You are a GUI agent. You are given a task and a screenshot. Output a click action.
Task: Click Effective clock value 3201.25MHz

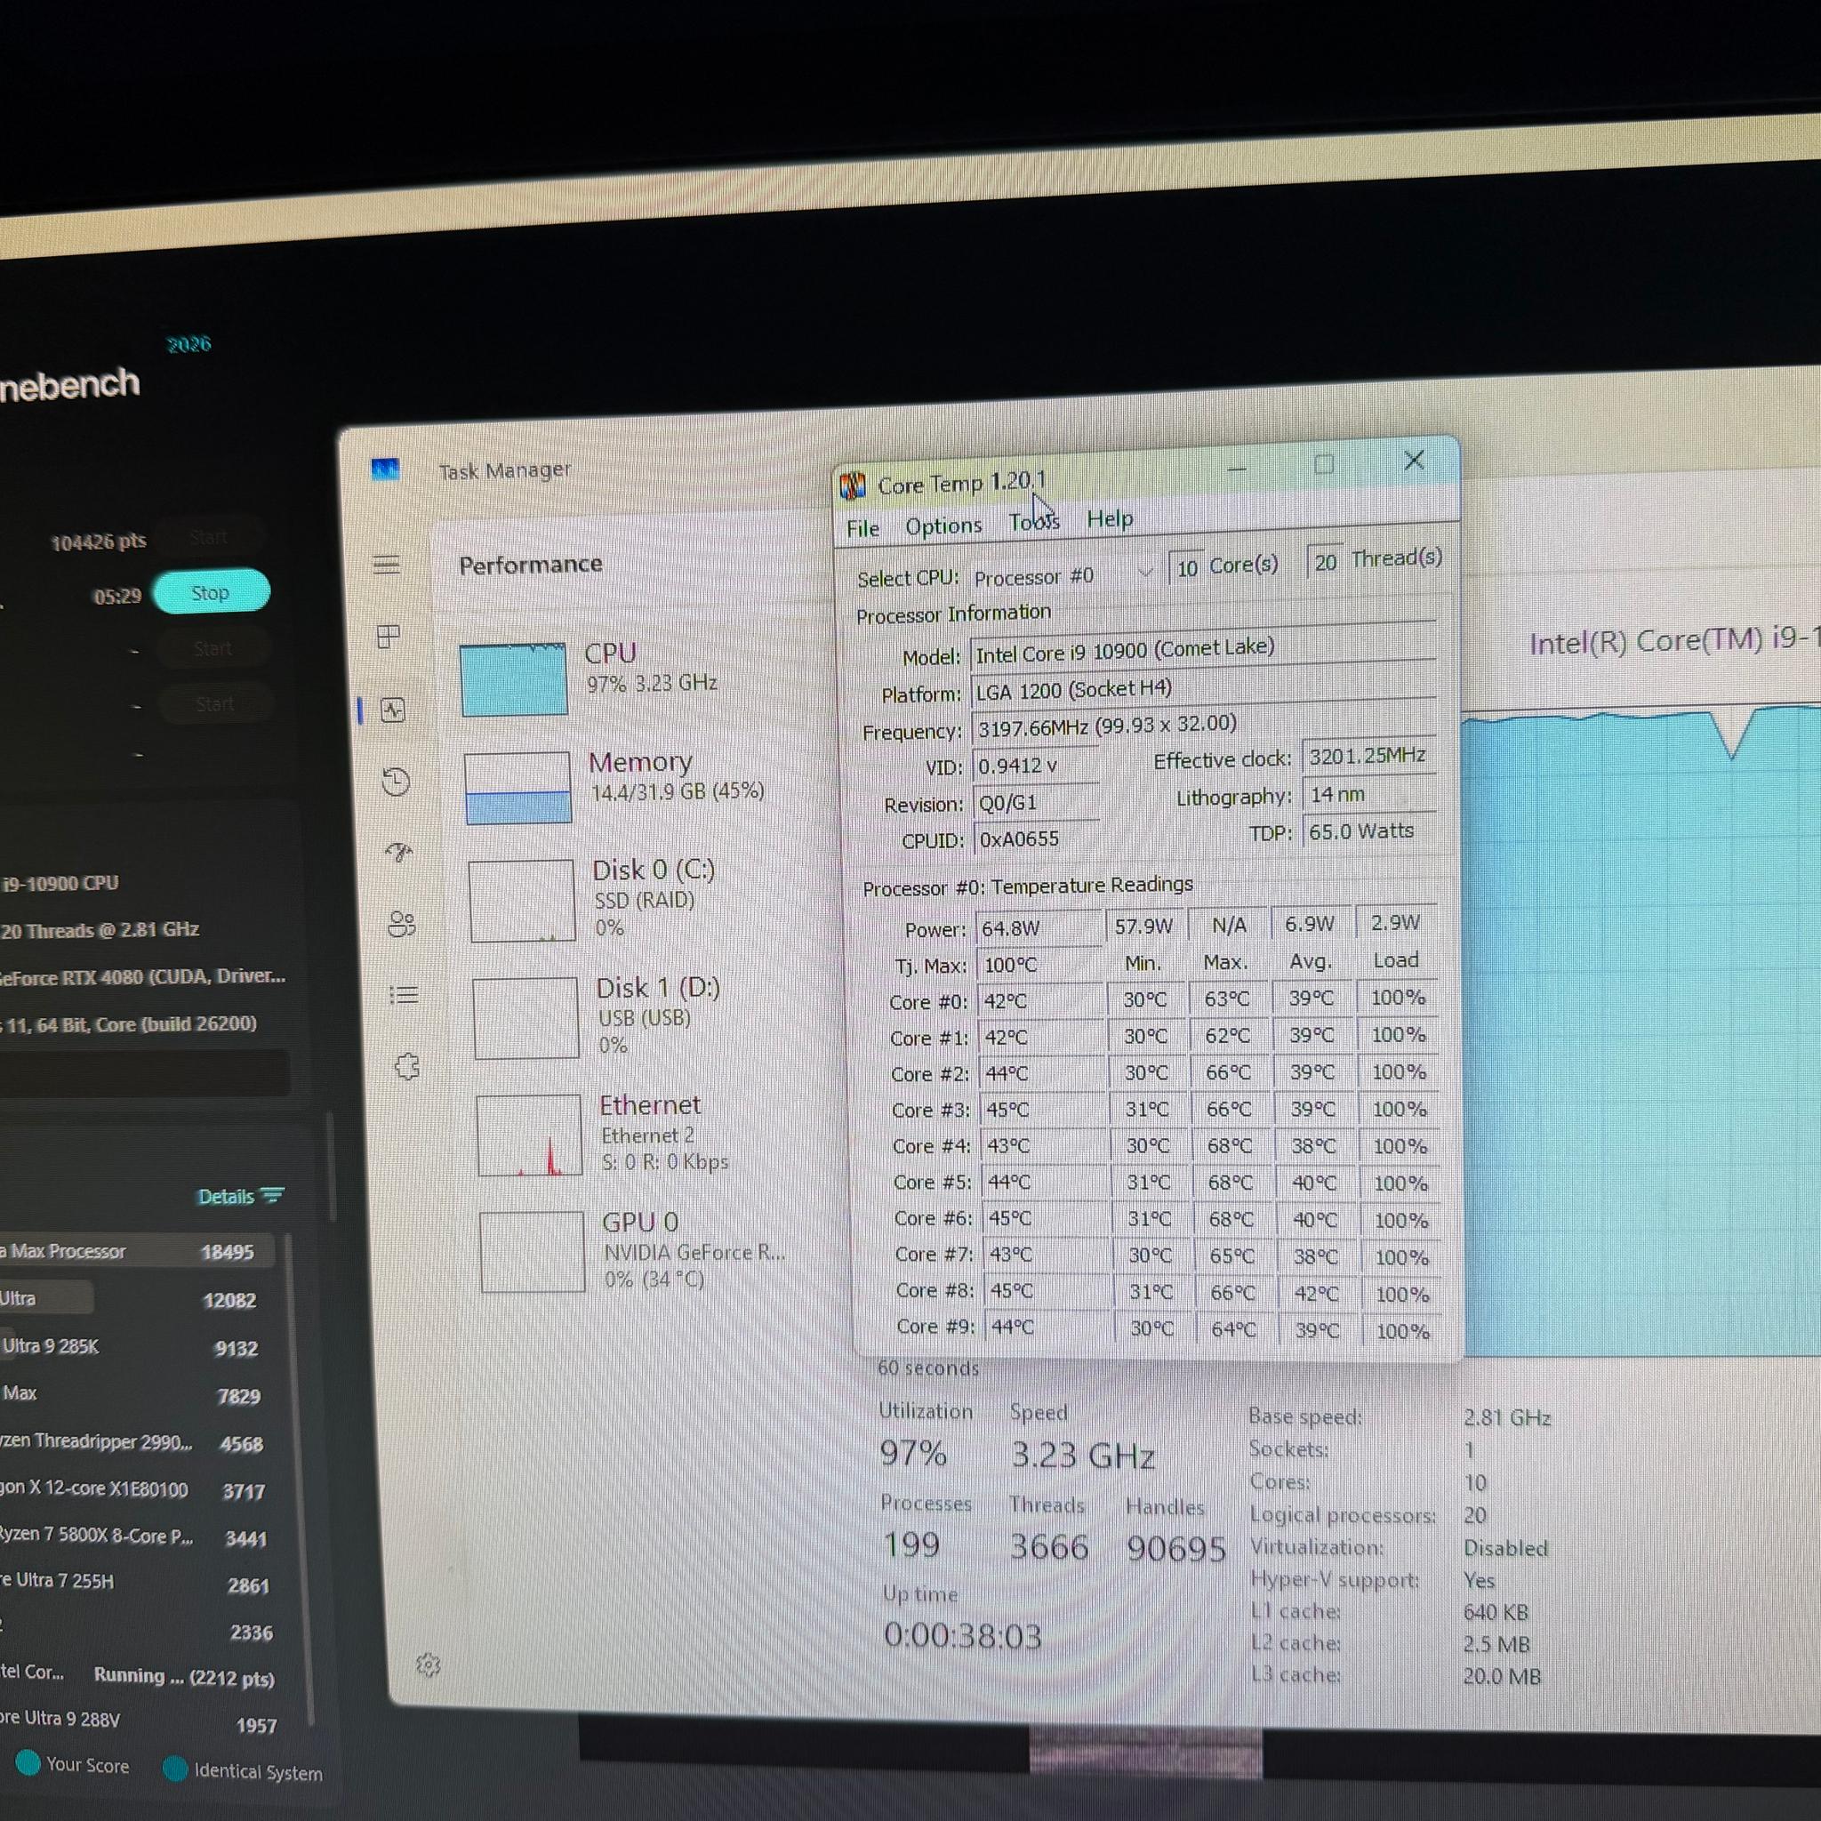tap(1369, 756)
